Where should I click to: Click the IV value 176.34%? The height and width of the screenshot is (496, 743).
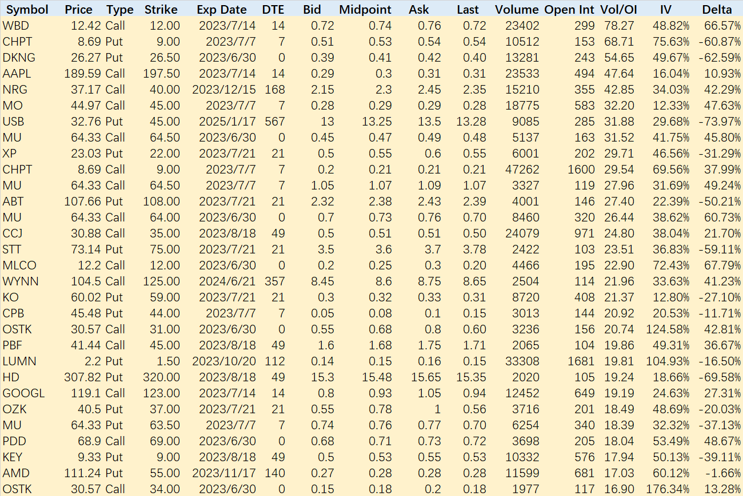pos(668,489)
